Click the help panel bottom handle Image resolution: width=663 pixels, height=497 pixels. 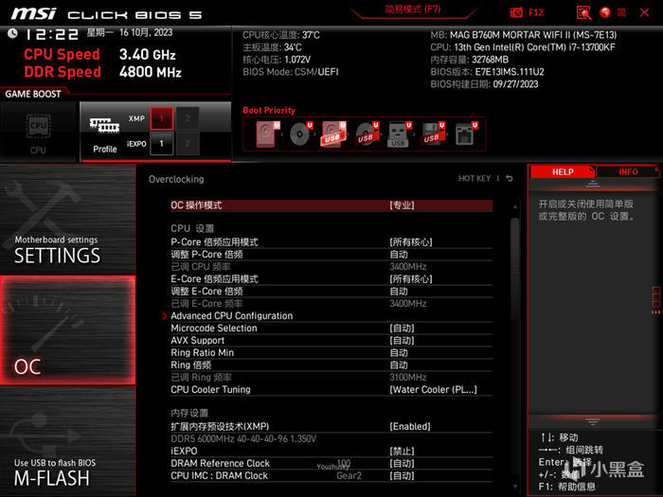tap(593, 421)
